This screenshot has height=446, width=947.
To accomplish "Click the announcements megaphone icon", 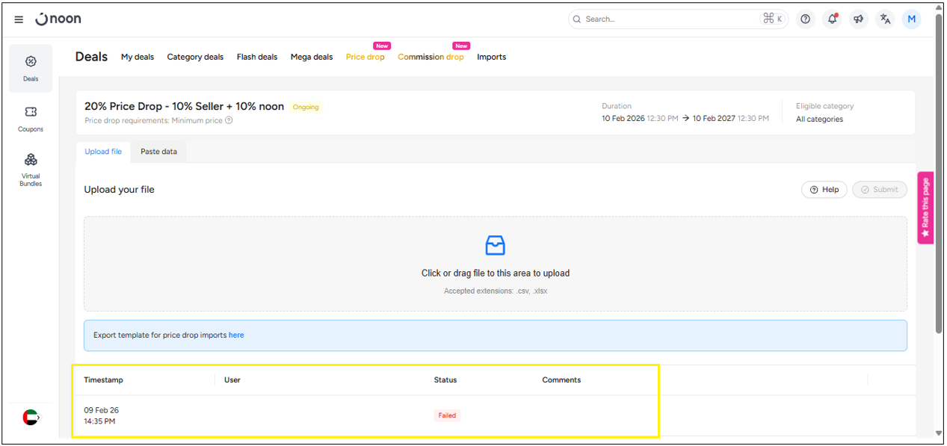I will (859, 19).
